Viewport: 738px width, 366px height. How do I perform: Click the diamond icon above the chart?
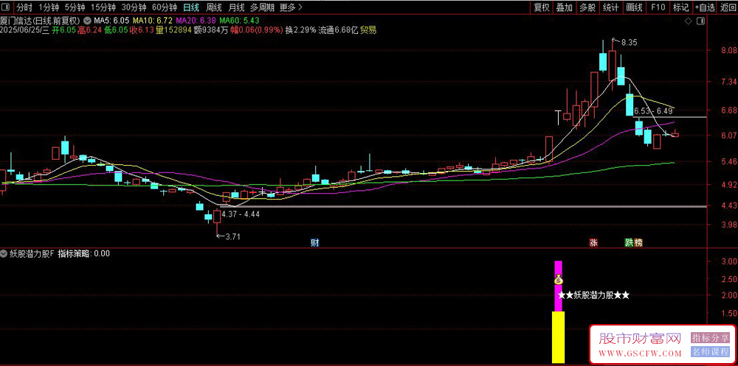688,21
